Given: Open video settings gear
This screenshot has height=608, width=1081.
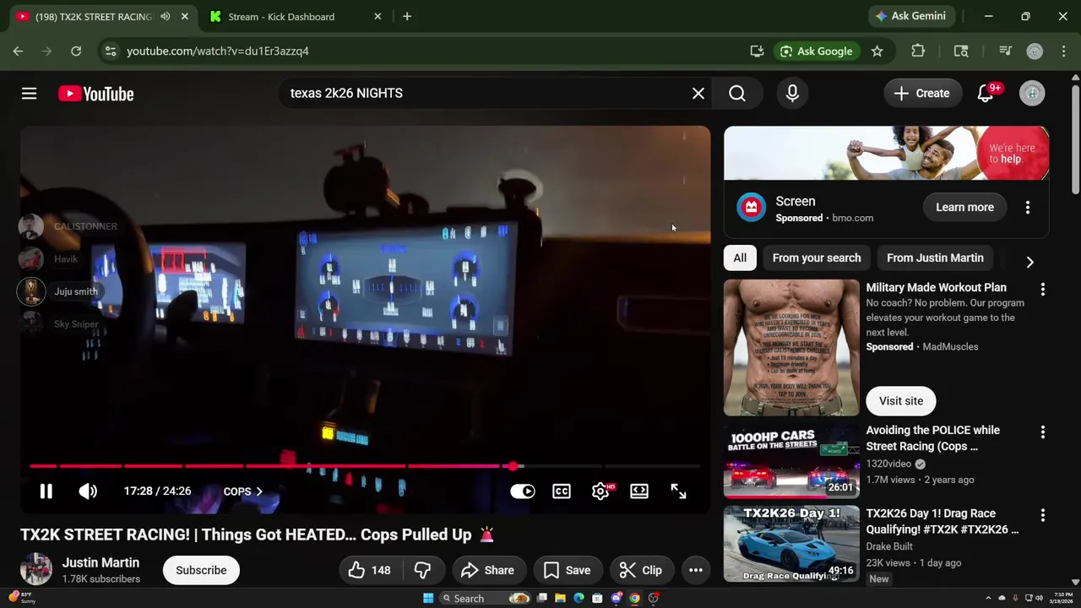Looking at the screenshot, I should coord(600,491).
